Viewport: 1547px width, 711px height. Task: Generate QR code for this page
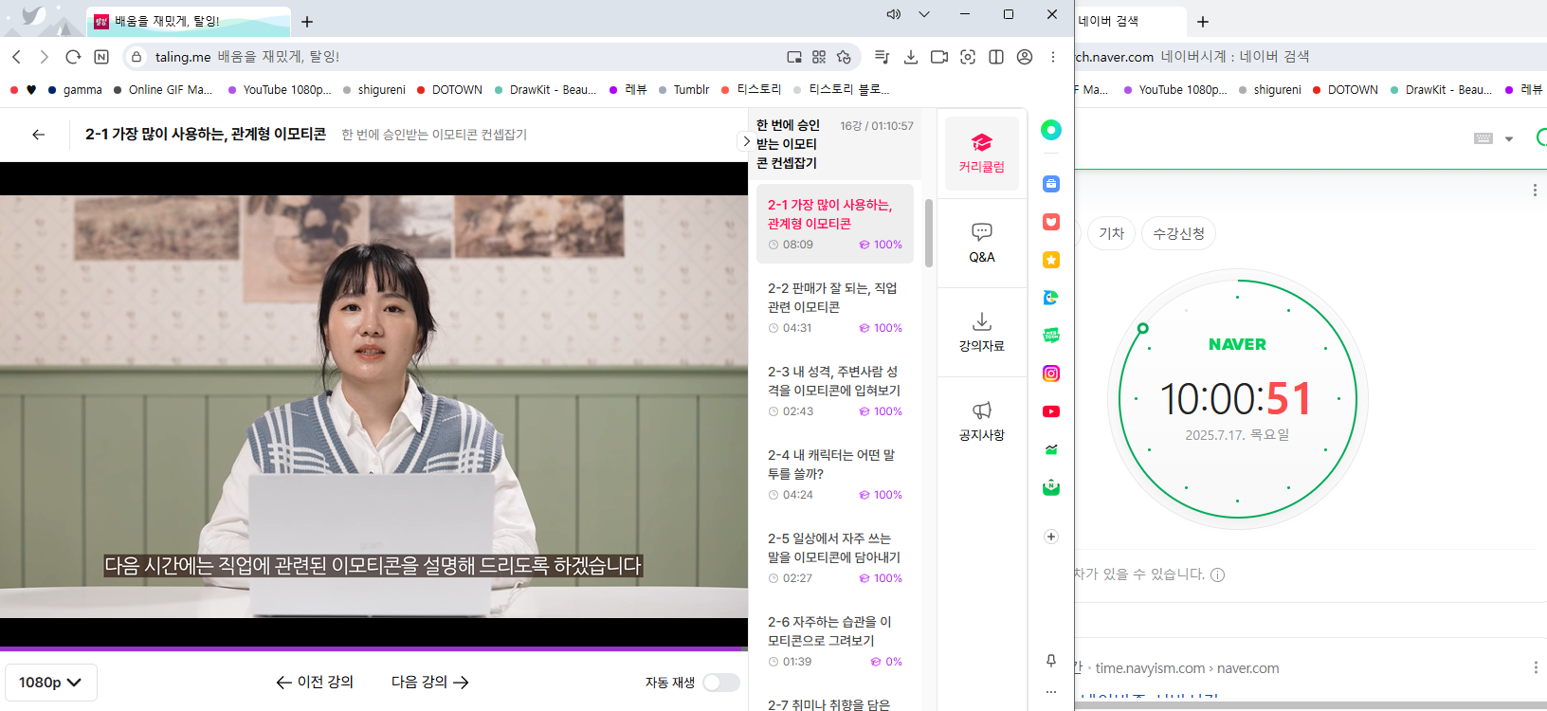pos(819,57)
